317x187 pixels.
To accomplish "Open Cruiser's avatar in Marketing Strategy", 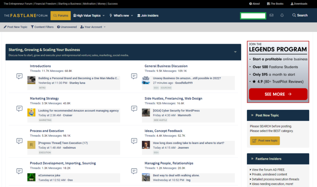I will pyautogui.click(x=31, y=113).
